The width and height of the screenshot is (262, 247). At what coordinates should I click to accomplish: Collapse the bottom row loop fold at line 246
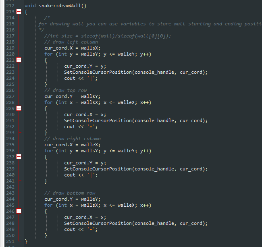(19, 211)
